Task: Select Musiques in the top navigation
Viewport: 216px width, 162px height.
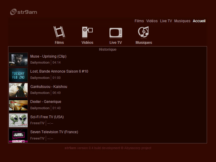Action: pos(182,21)
